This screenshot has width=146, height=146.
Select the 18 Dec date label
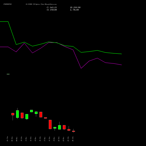click(x=49, y=139)
